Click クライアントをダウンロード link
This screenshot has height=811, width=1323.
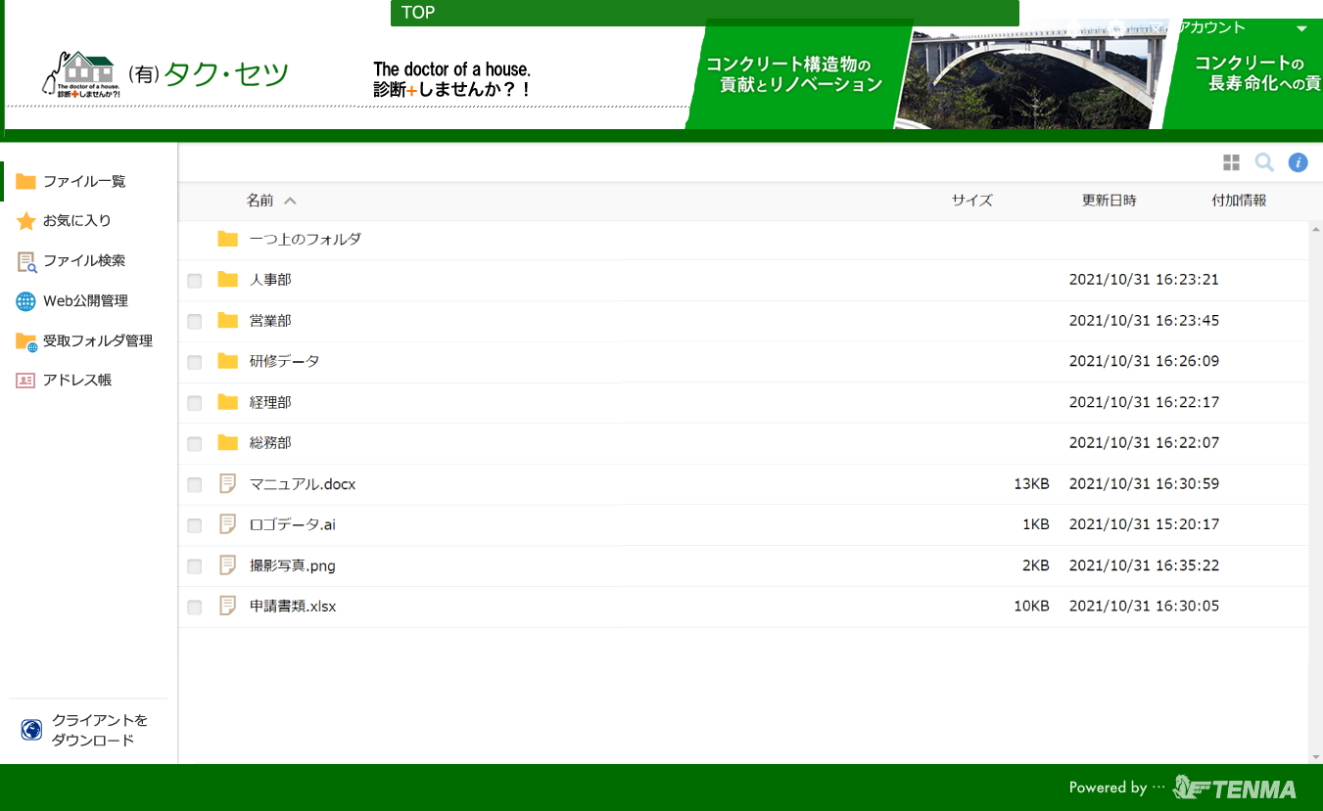tap(99, 730)
